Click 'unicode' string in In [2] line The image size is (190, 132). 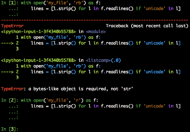point(154,106)
